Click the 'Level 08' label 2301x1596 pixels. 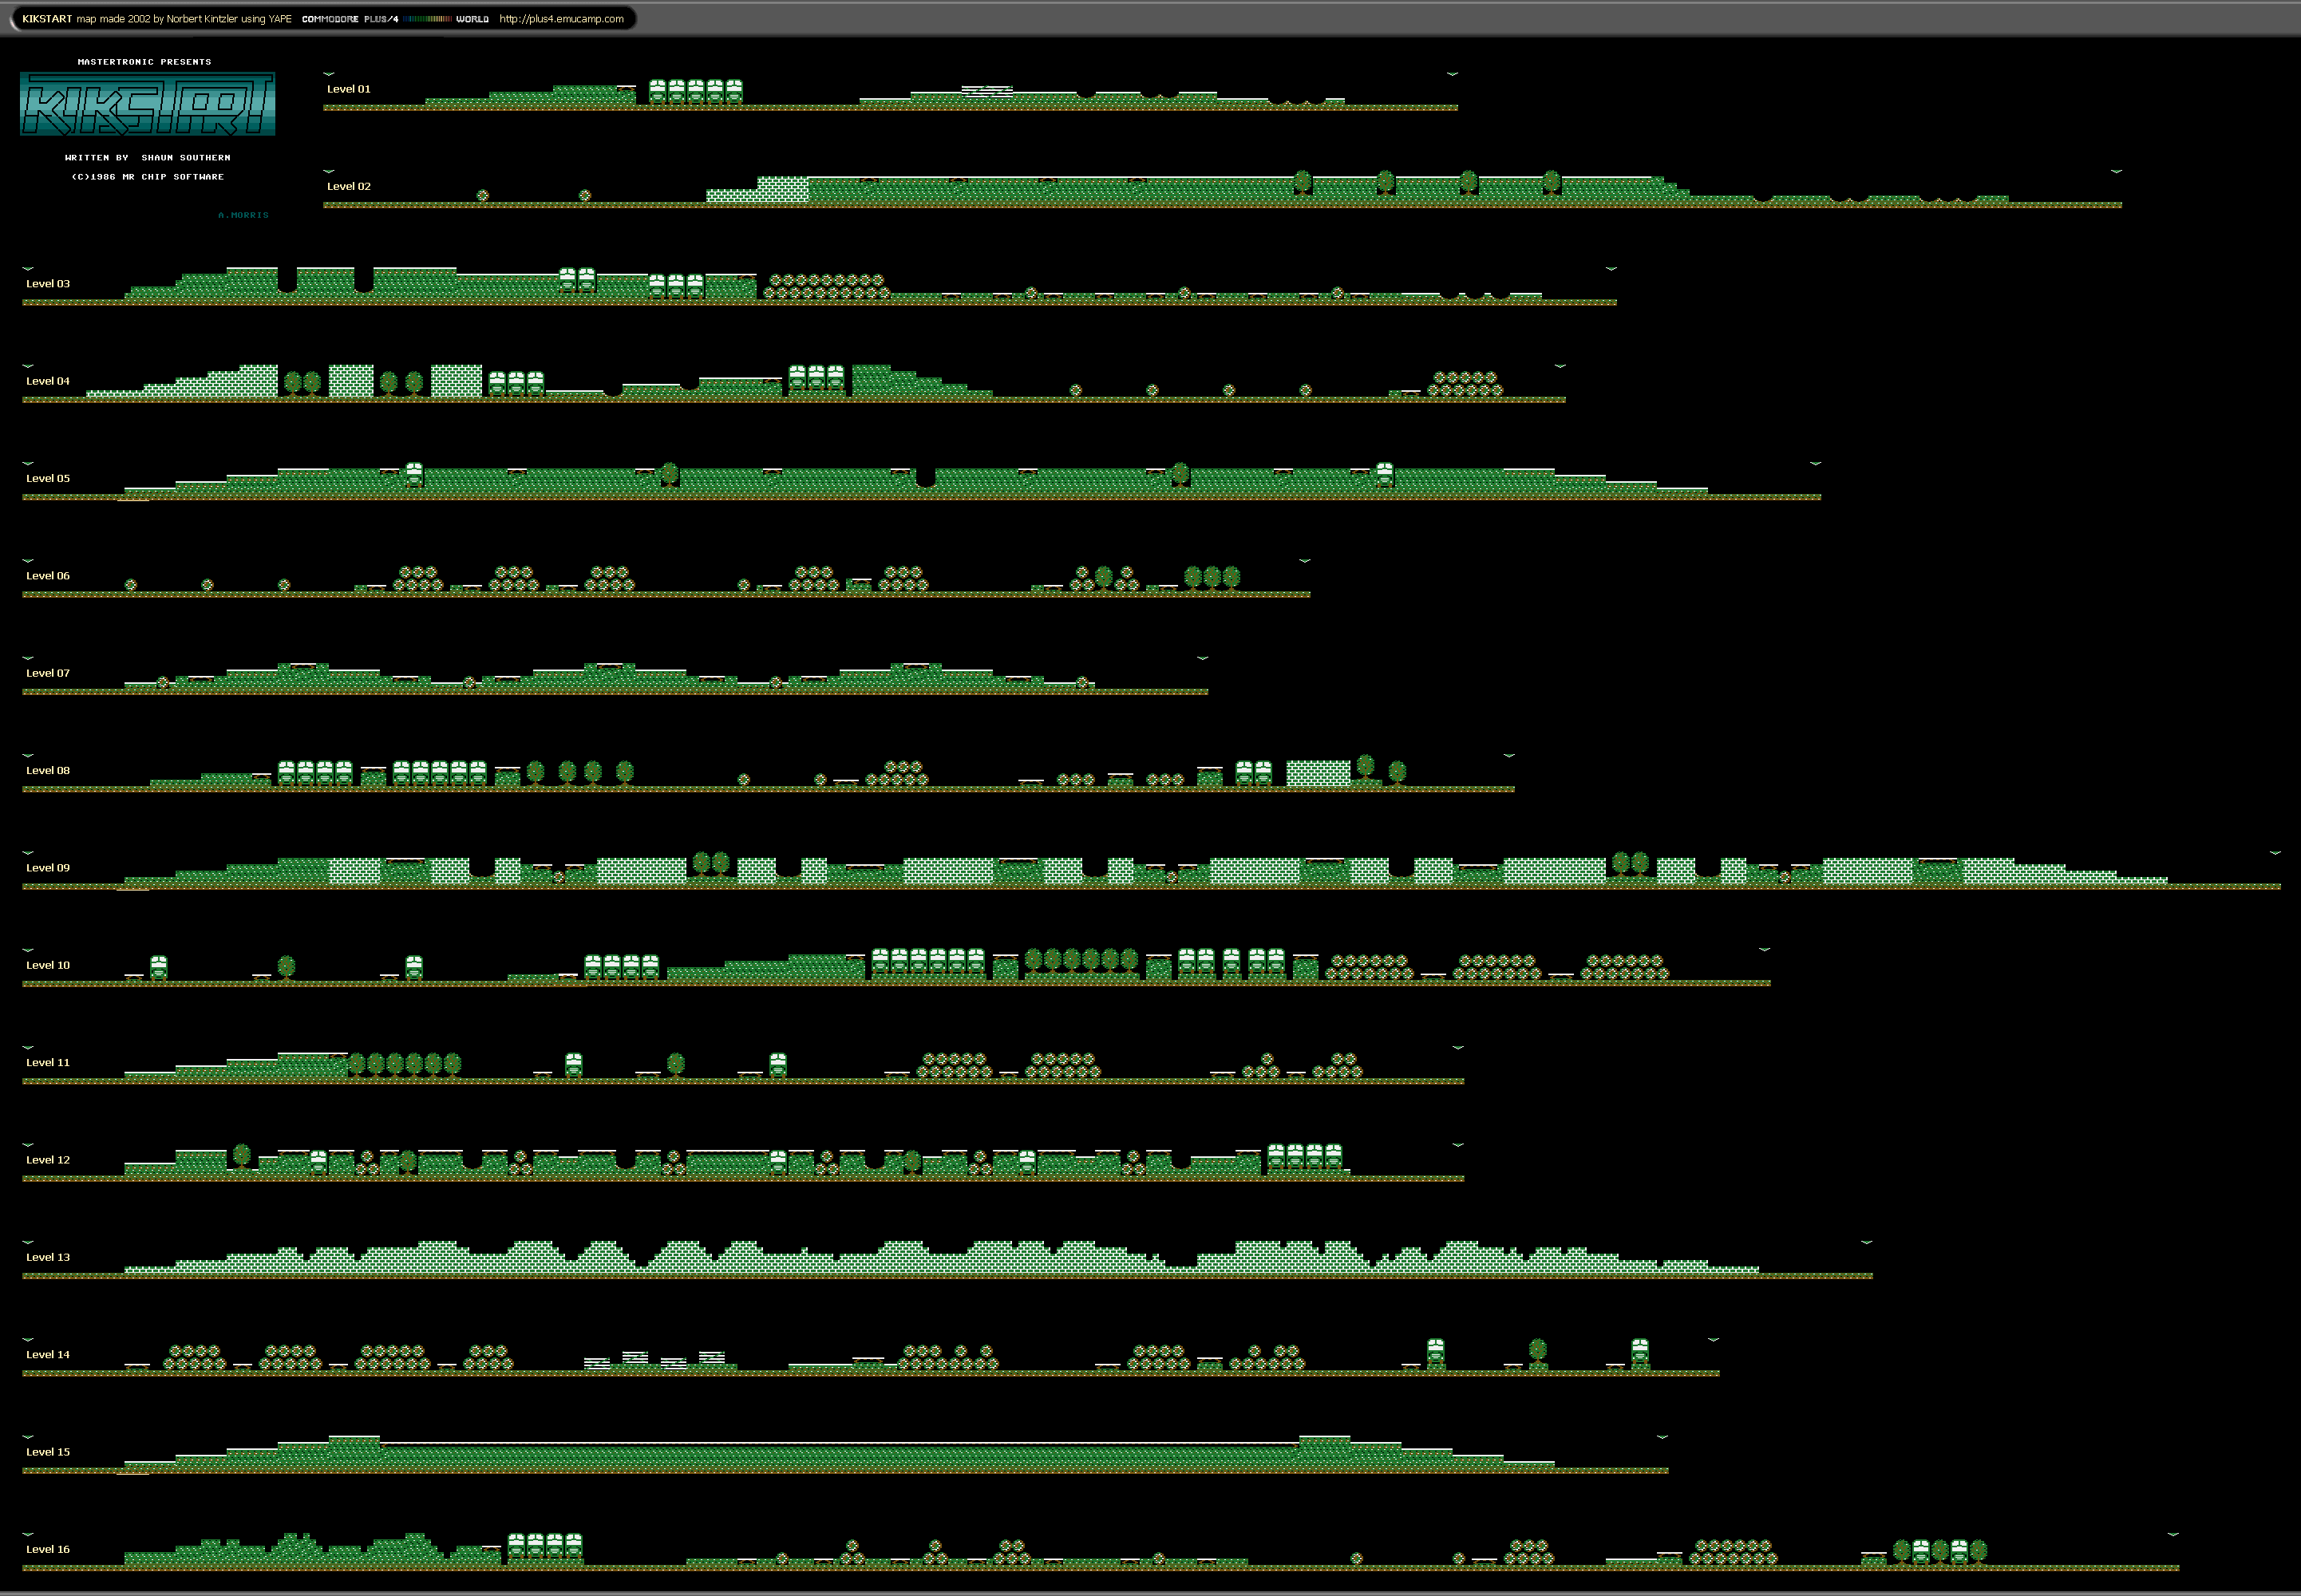(x=48, y=770)
